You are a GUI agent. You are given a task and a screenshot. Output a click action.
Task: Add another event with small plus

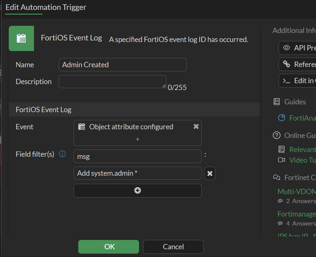pos(138,139)
